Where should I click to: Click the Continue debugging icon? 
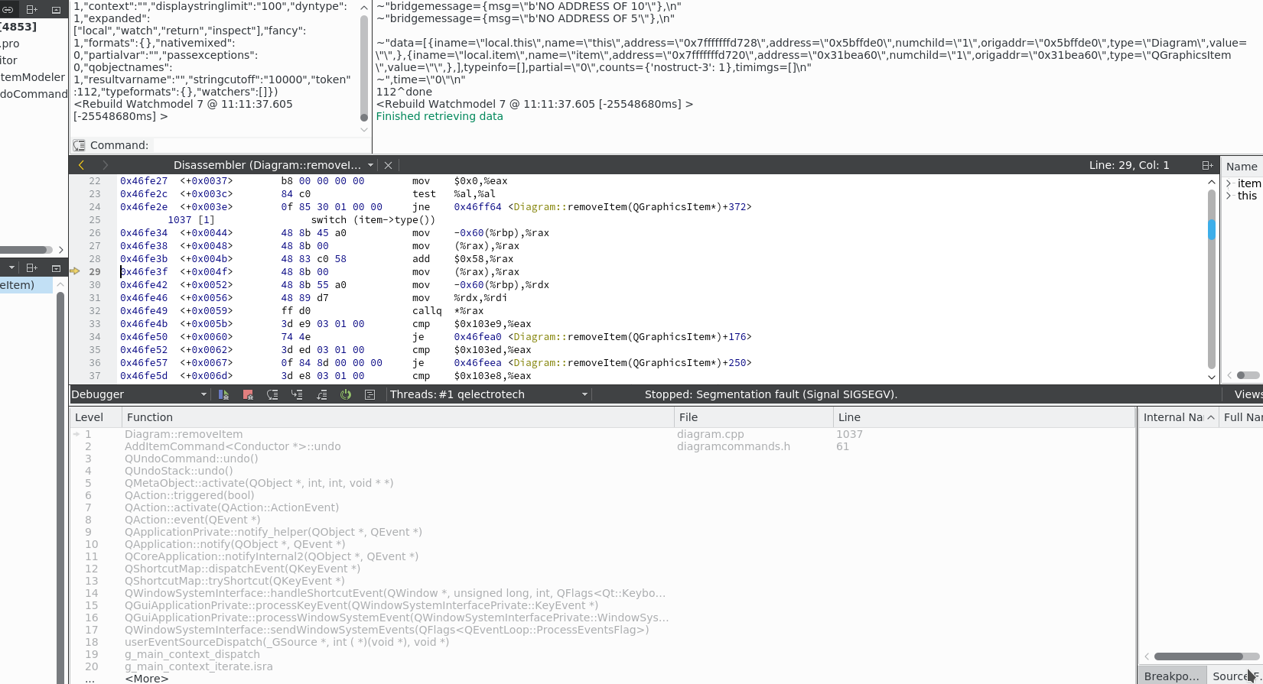pyautogui.click(x=223, y=394)
